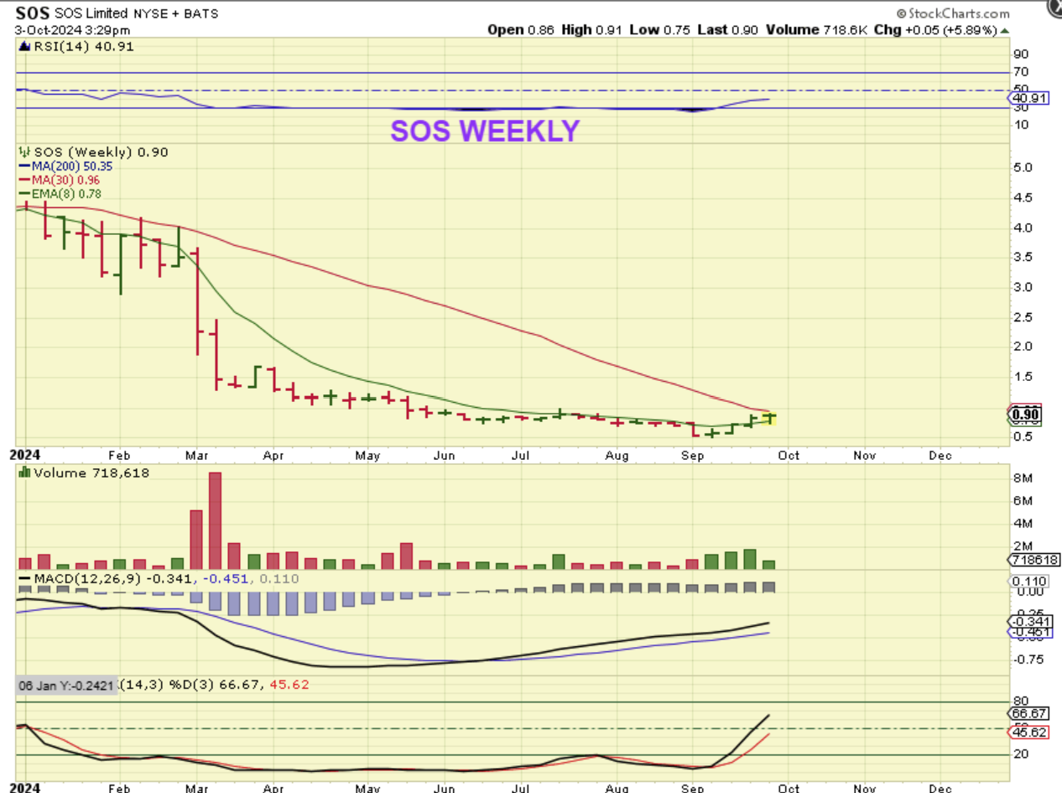Click the timestamp 3-Oct-2024 3:29pm

point(72,29)
